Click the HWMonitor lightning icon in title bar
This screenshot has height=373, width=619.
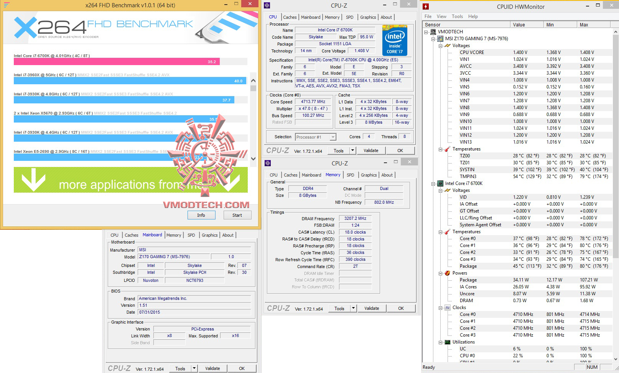click(426, 7)
